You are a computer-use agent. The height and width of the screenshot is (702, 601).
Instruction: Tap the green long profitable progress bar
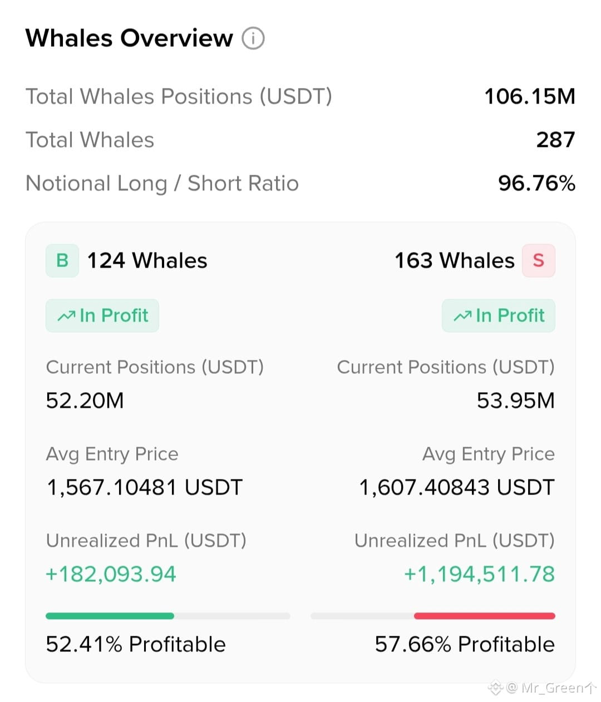(x=168, y=616)
